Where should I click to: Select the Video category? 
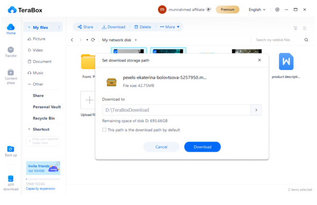[x=35, y=50]
